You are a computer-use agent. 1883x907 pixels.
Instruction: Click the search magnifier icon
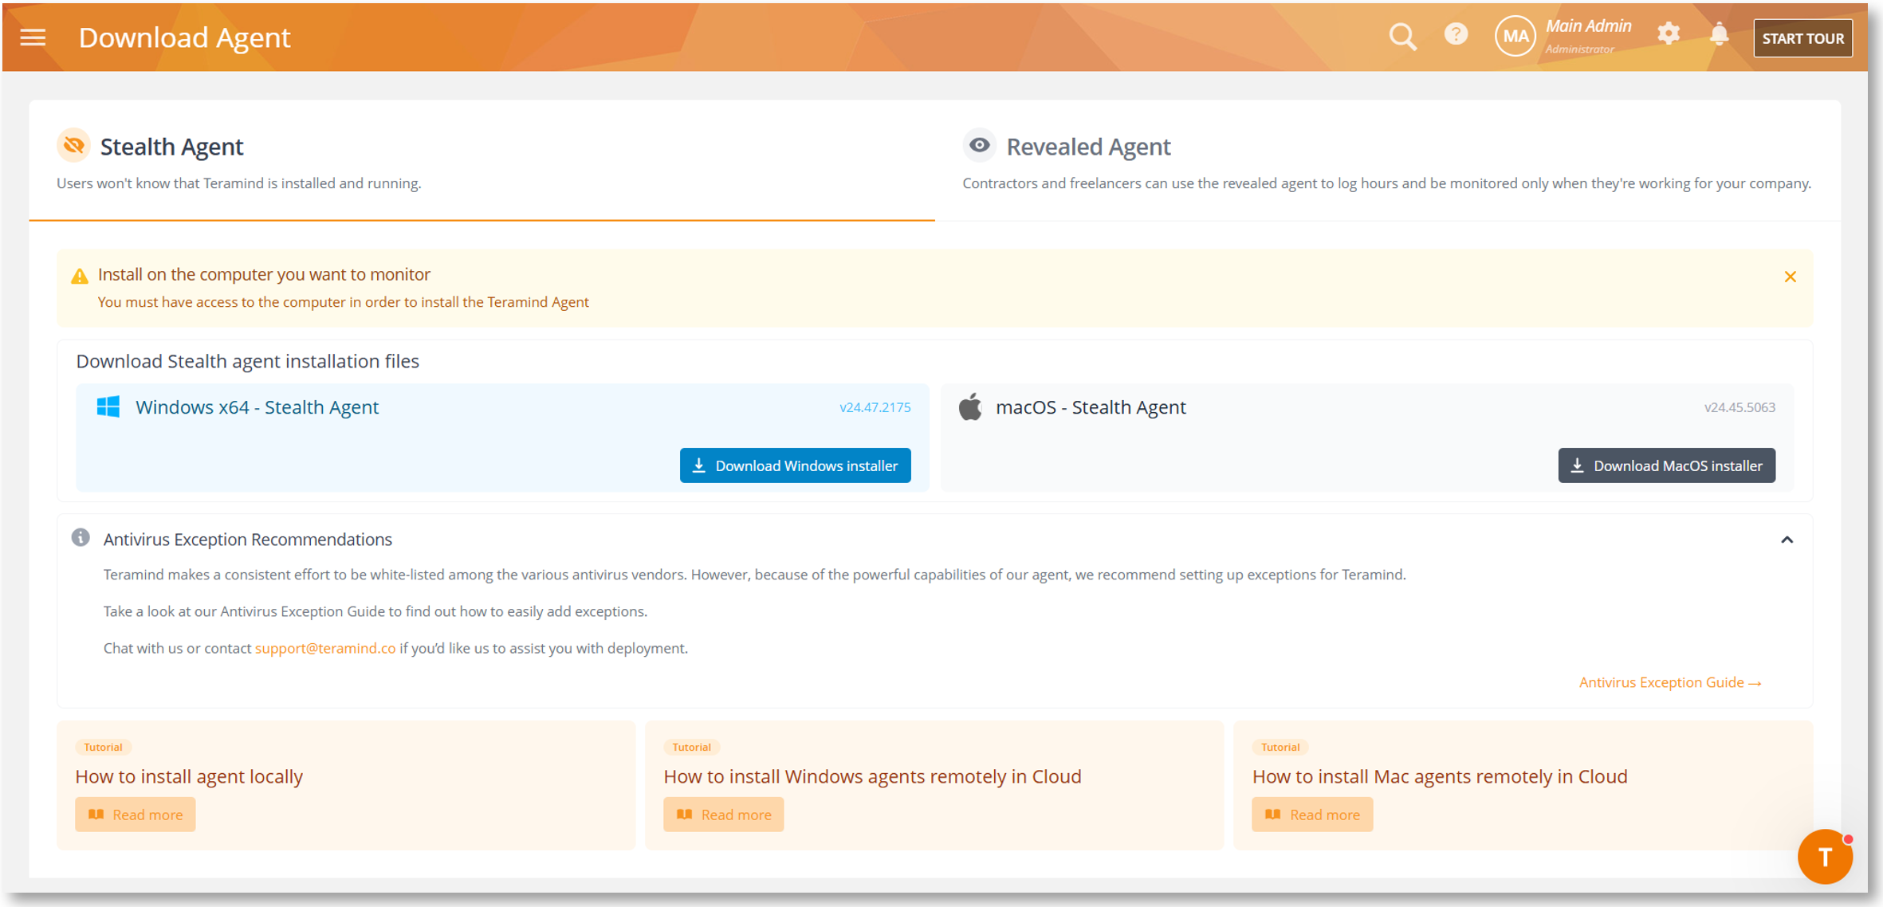coord(1402,37)
